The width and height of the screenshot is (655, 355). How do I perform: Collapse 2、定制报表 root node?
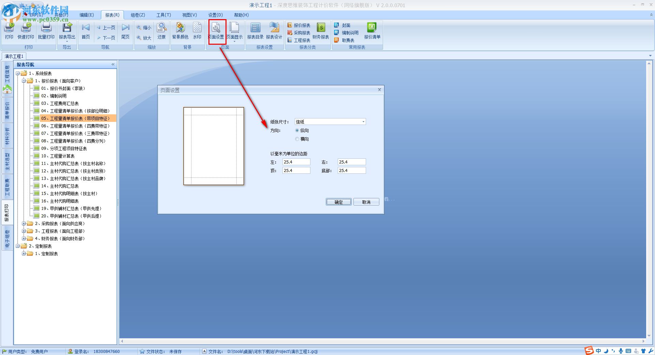[x=18, y=246]
